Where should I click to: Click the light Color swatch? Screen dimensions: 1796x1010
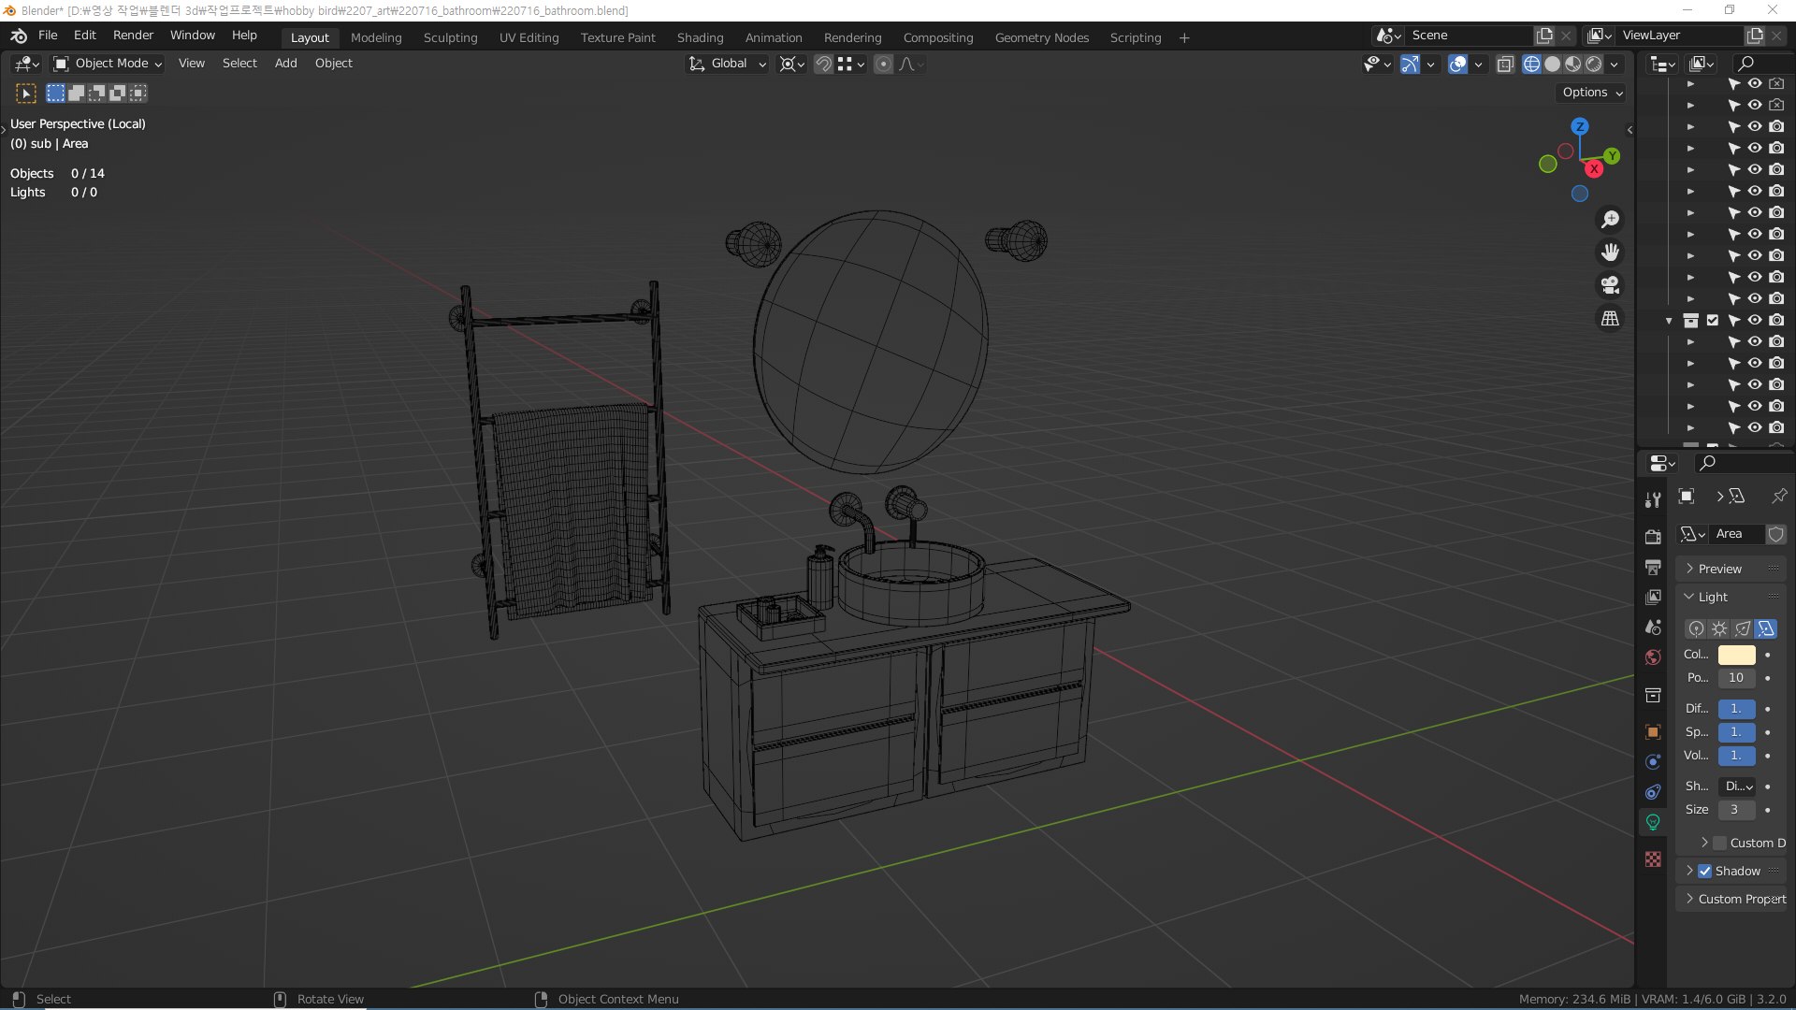[1736, 655]
